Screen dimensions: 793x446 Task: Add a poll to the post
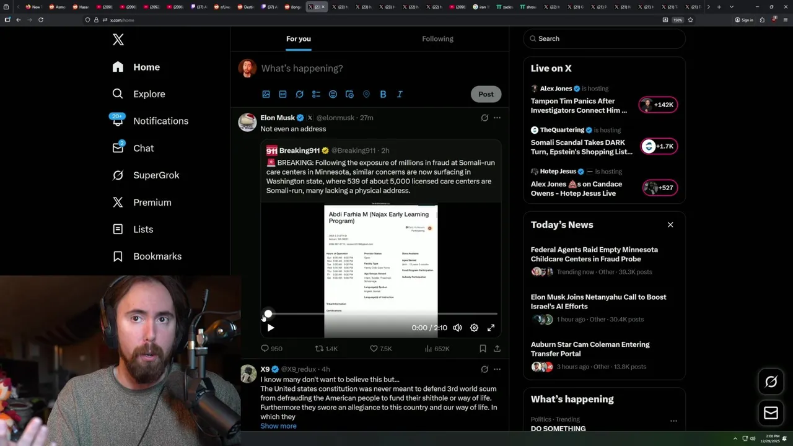point(316,94)
